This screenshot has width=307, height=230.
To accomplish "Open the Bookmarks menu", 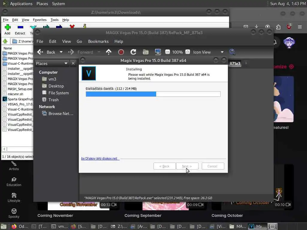I will point(98,41).
